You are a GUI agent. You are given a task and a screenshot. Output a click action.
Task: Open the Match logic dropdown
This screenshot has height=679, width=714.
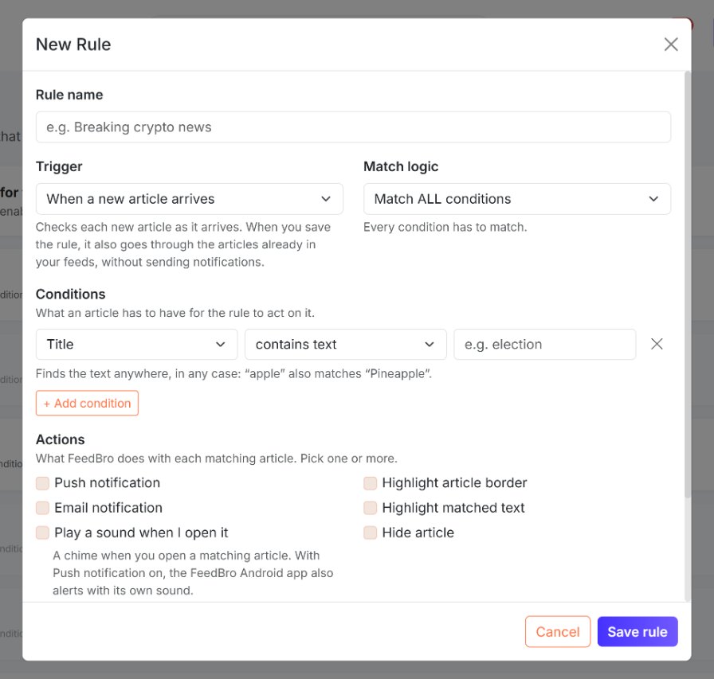pos(517,199)
